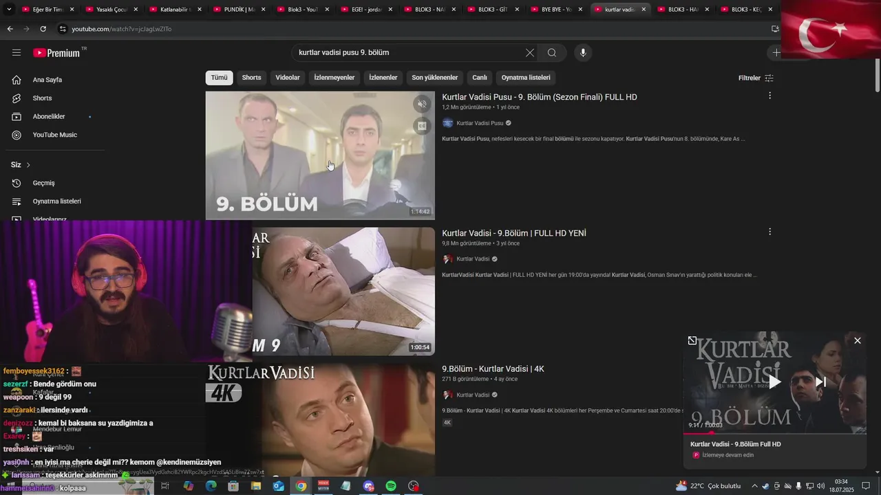Open Google Chrome in the taskbar
Screen dimensions: 881x495
coord(301,486)
